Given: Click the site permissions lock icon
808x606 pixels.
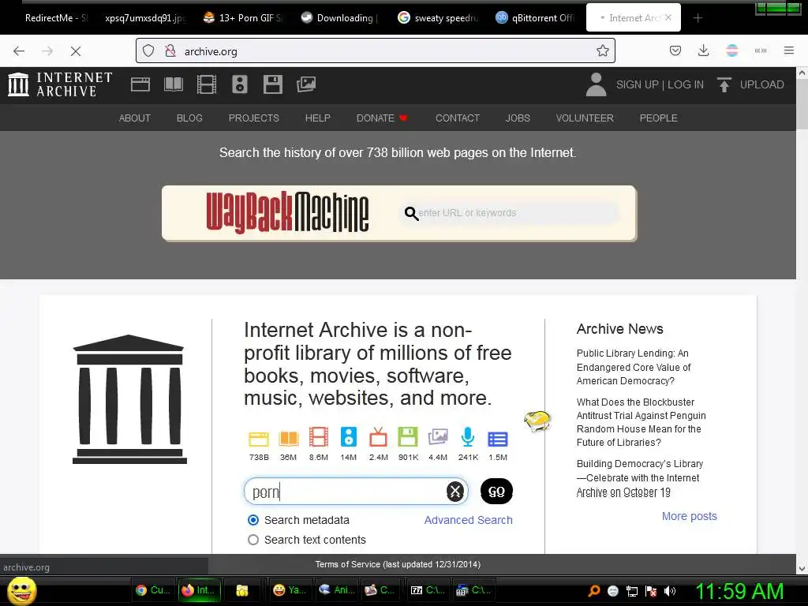Looking at the screenshot, I should [x=170, y=50].
